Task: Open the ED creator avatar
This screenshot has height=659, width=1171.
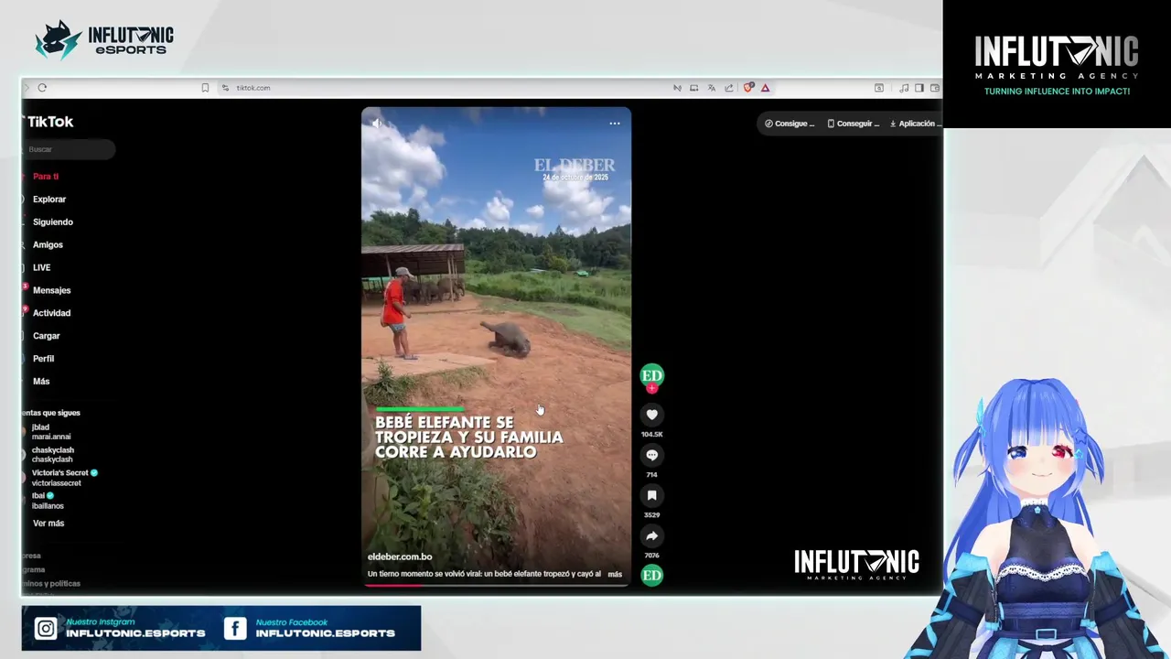Action: click(651, 375)
